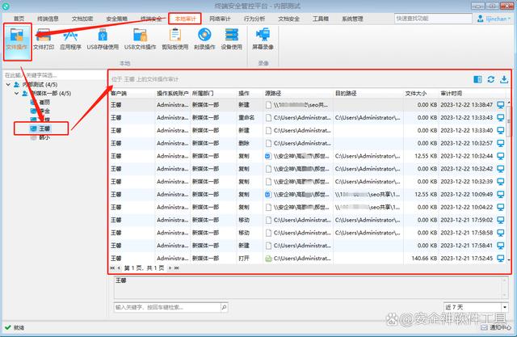The width and height of the screenshot is (517, 337).
Task: Switch to the 首页 tab
Action: coord(19,19)
